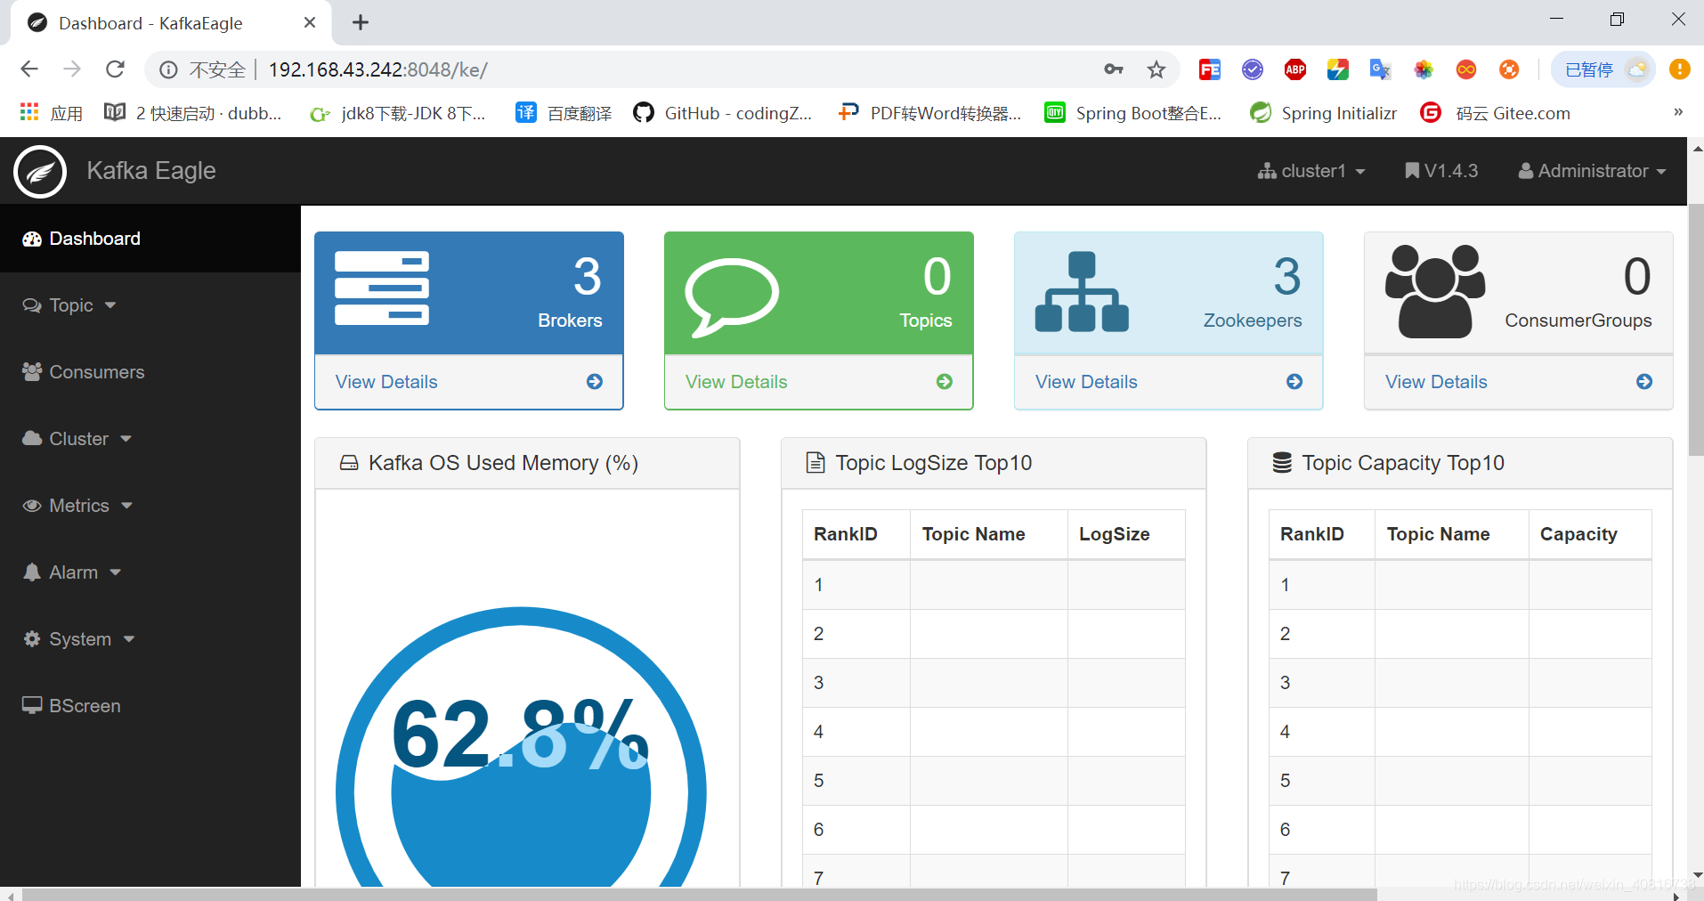Click the Brokers details arrow icon
Viewport: 1704px width, 901px height.
(x=595, y=382)
